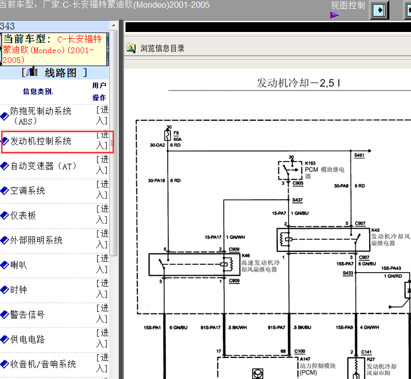Click the 浏览信息目录 link
Image resolution: width=411 pixels, height=379 pixels.
click(x=162, y=49)
